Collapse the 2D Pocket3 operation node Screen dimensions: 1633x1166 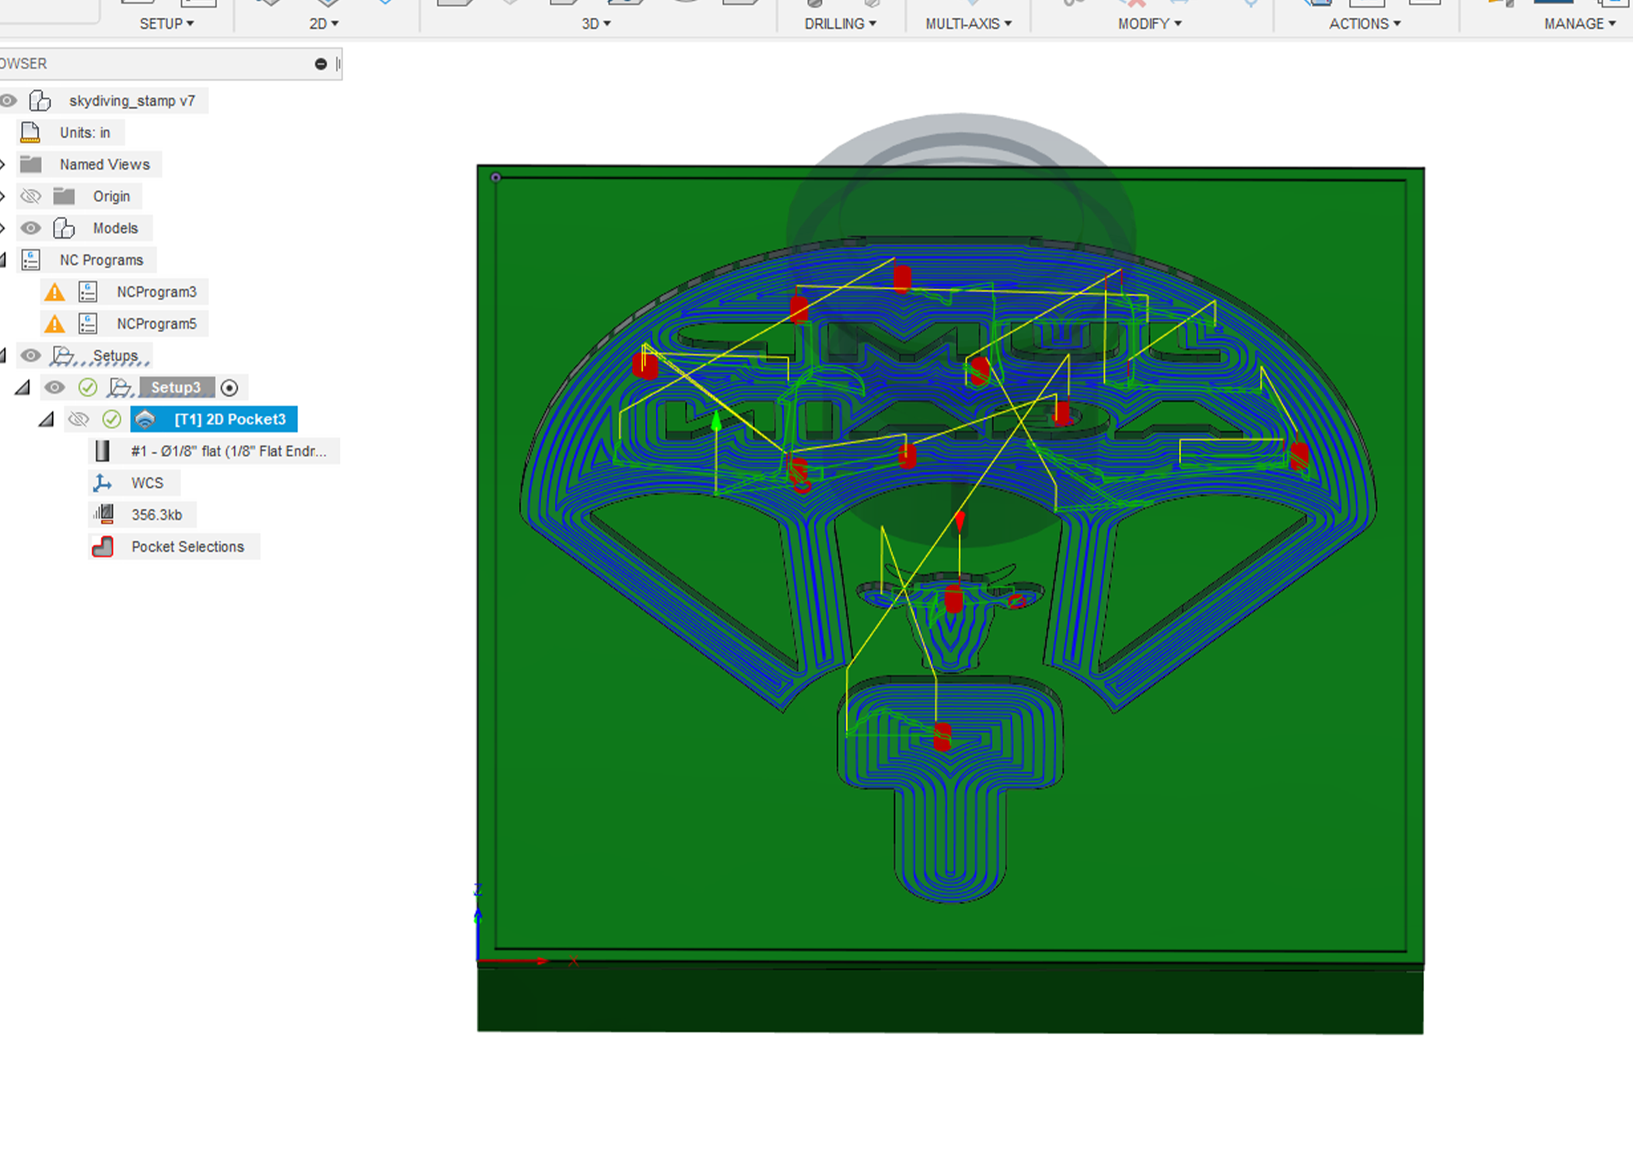click(47, 420)
